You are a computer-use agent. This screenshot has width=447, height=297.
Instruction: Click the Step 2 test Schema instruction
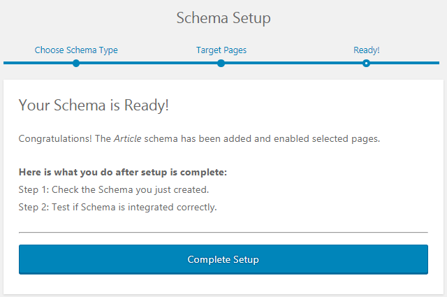(x=118, y=207)
